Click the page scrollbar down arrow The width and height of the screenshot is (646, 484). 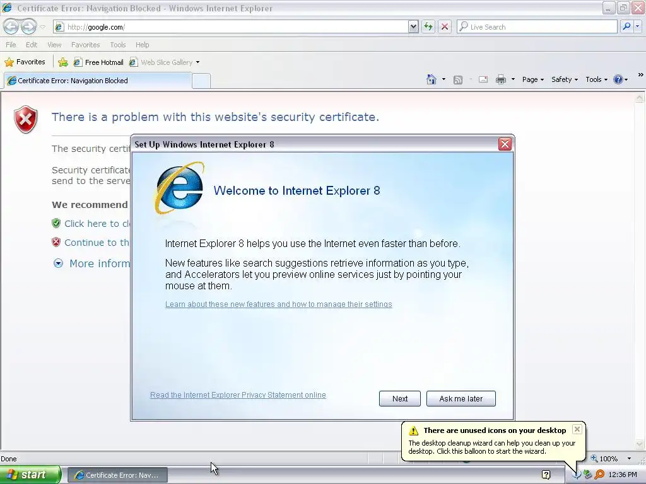click(x=640, y=444)
